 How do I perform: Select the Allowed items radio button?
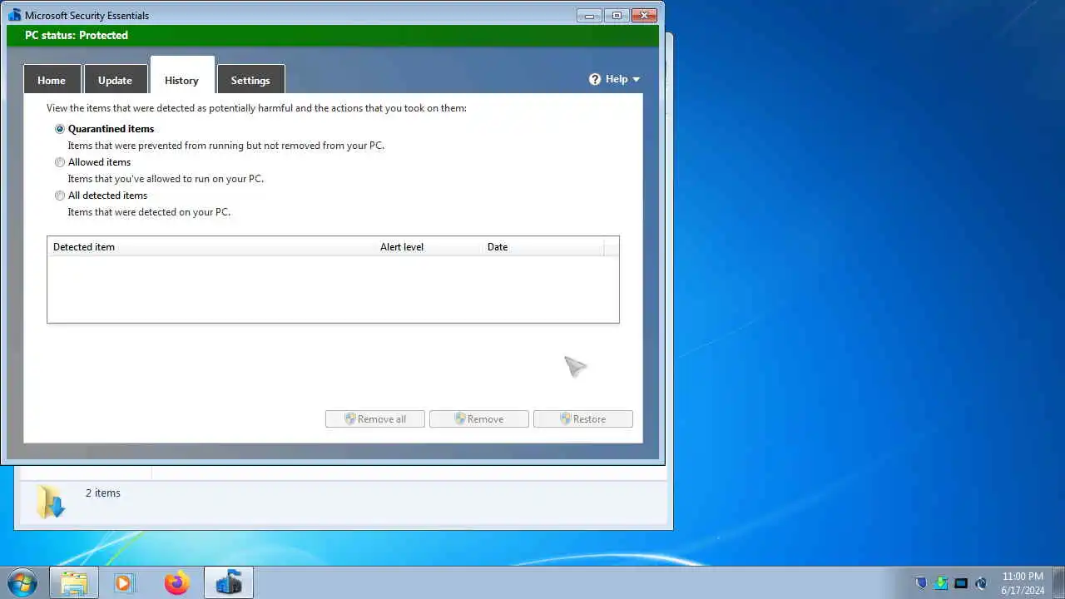pyautogui.click(x=60, y=162)
